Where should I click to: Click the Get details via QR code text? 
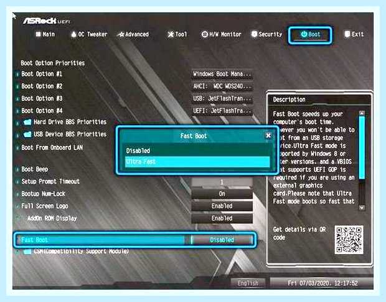(x=299, y=234)
